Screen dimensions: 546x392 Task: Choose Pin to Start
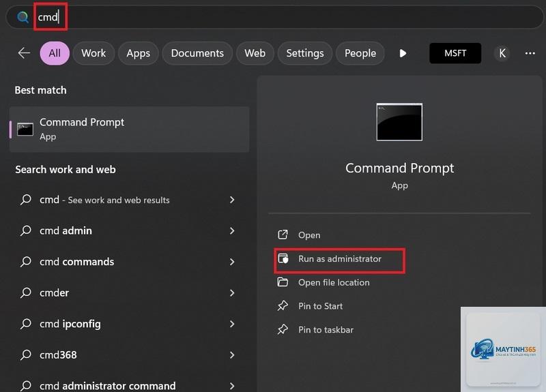[320, 306]
